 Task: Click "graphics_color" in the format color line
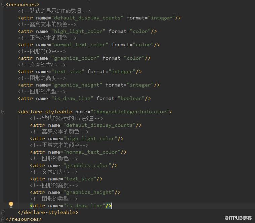[x=75, y=58]
